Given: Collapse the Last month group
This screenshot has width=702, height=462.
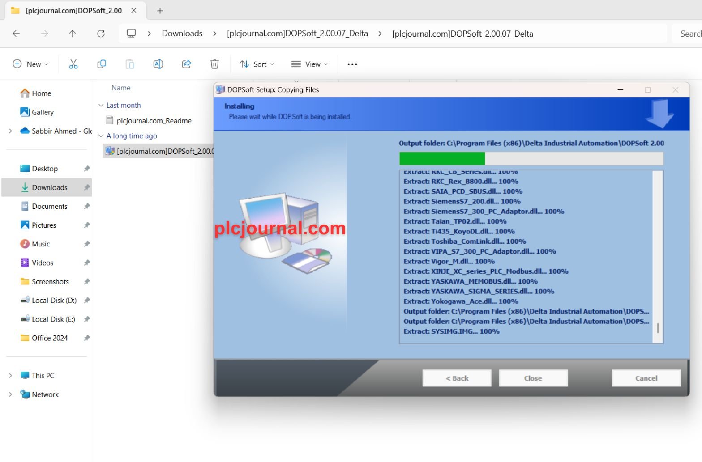Looking at the screenshot, I should coord(101,105).
